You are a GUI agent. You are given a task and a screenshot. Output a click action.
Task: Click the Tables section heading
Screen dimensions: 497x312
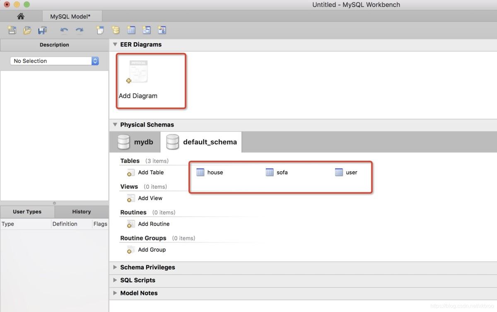point(130,161)
